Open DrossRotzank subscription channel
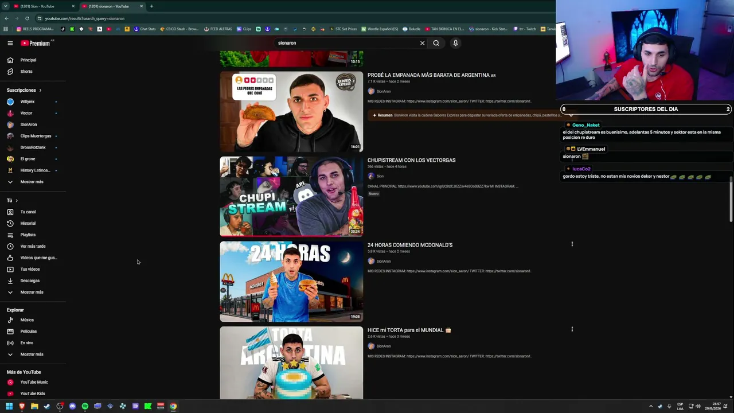Screen dimensions: 734x413 point(33,147)
